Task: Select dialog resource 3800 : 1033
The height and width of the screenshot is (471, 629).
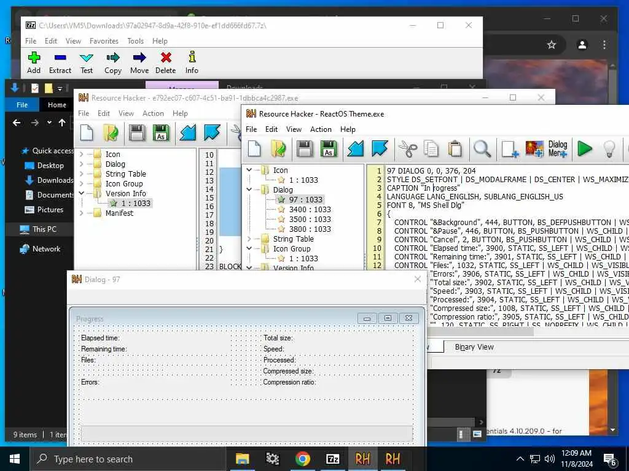Action: coord(310,229)
